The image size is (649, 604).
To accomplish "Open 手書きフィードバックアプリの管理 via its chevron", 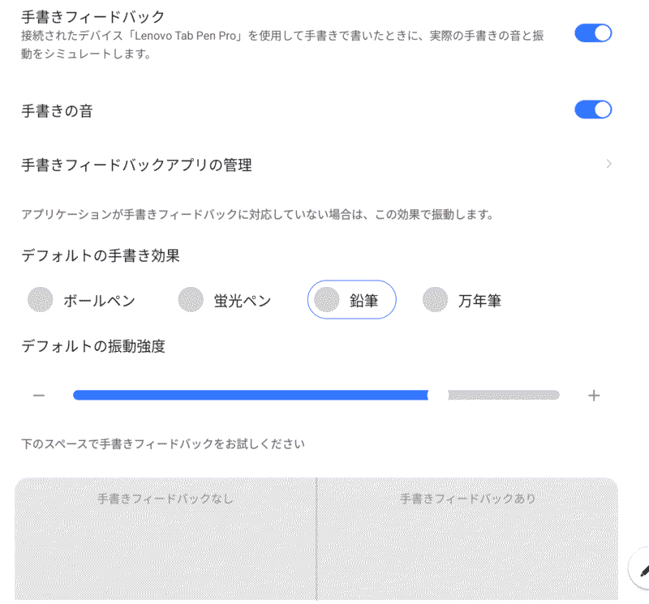I will click(609, 164).
